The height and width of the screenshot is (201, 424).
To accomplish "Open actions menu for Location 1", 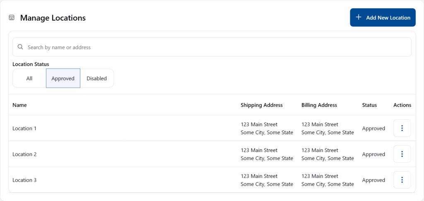I will pyautogui.click(x=402, y=128).
